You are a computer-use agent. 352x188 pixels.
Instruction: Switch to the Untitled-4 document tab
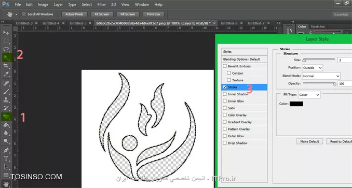click(x=51, y=23)
